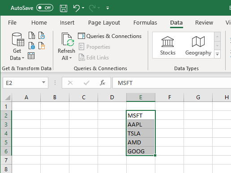Screen dimensions: 231x173
Task: Convert selection to Stocks data type
Action: click(x=168, y=46)
